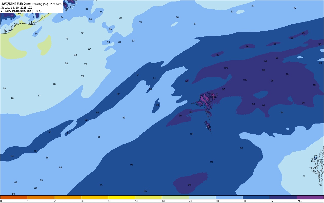Click the humidity value '77' on the map
324x203 pixels.
(39, 96)
